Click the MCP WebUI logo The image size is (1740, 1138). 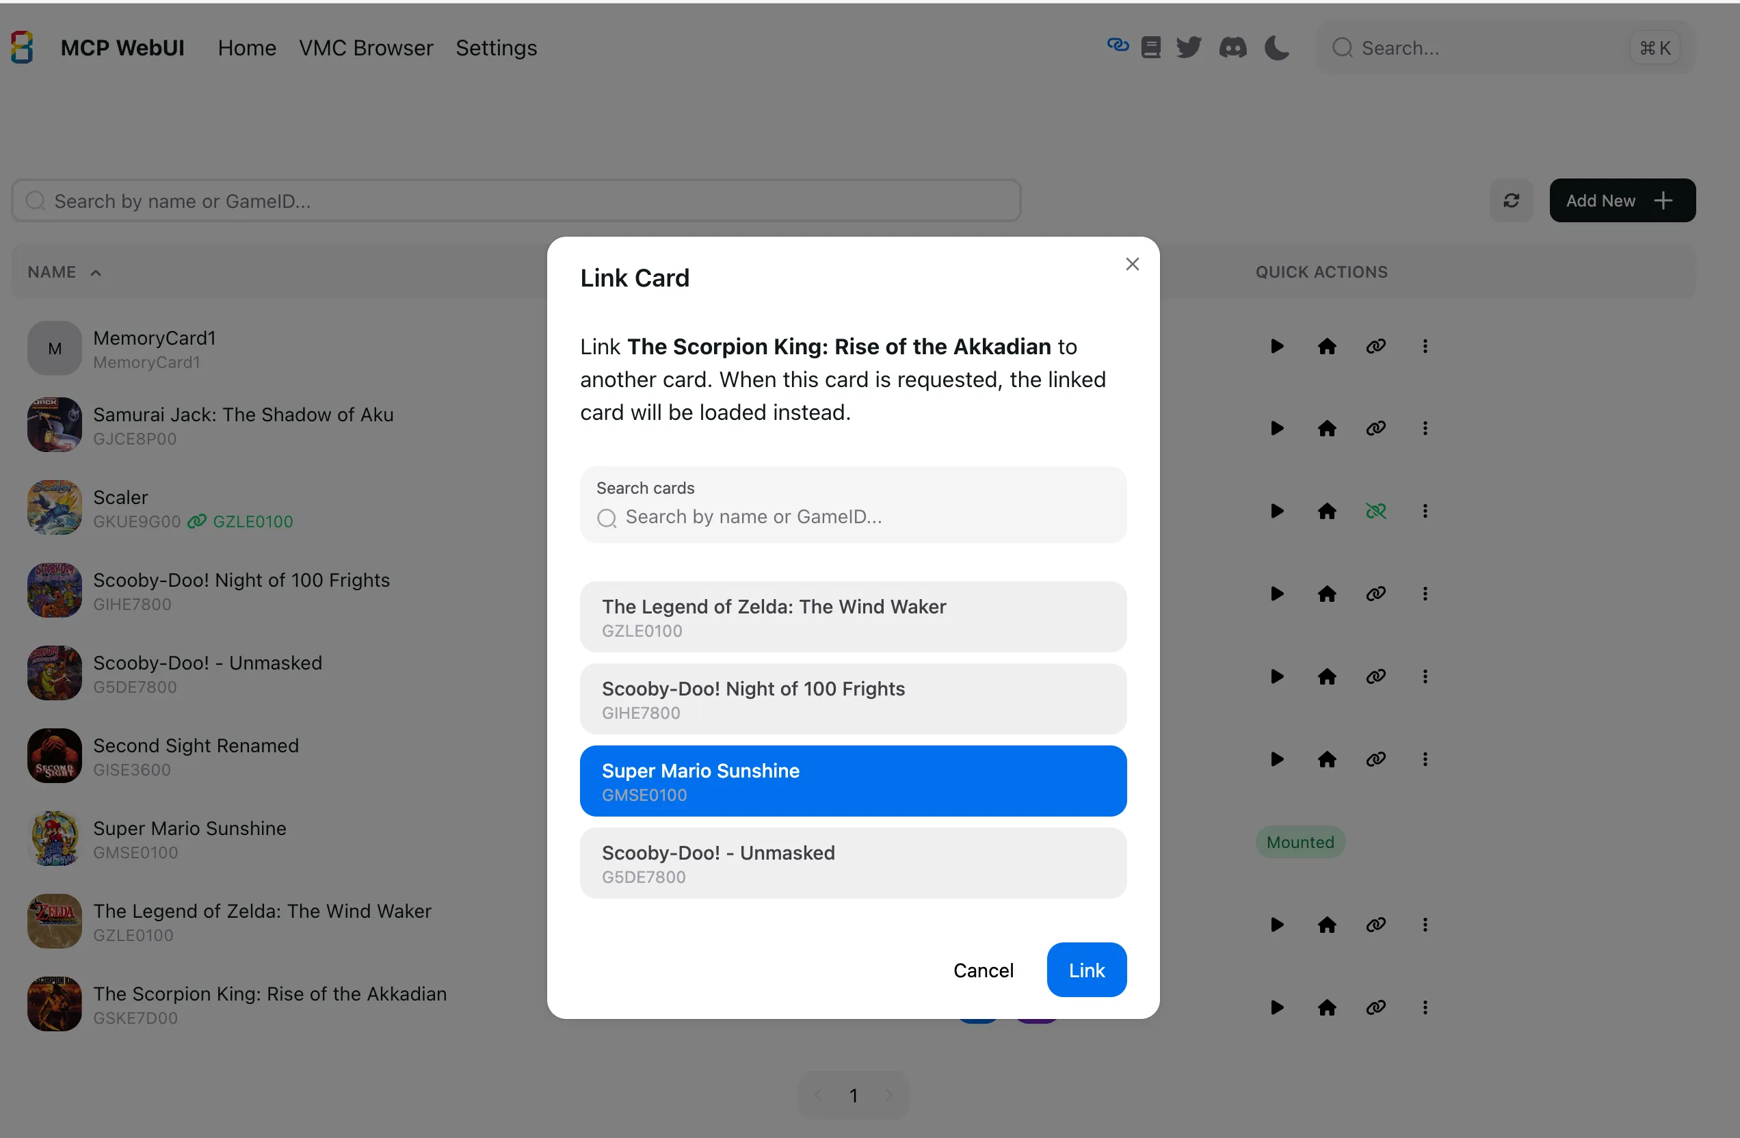[22, 47]
